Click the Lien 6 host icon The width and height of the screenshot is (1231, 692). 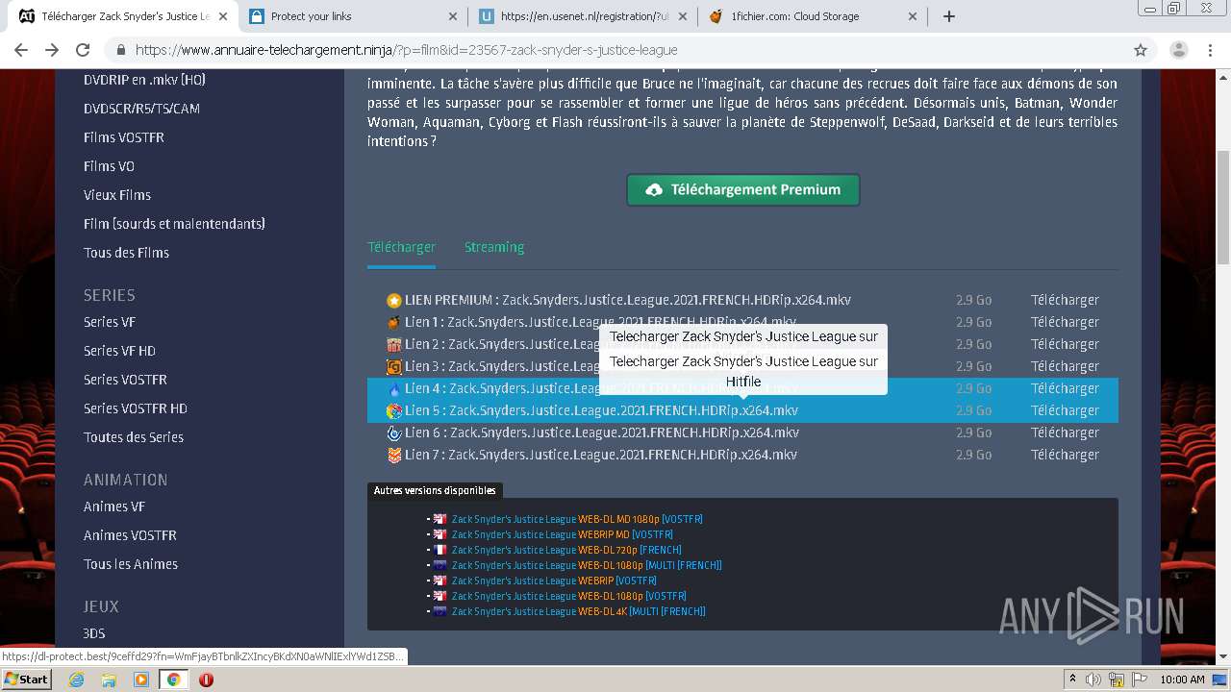[393, 433]
